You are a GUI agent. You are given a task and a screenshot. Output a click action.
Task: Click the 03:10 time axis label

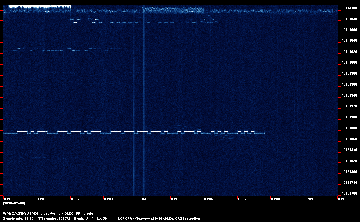click(x=342, y=199)
